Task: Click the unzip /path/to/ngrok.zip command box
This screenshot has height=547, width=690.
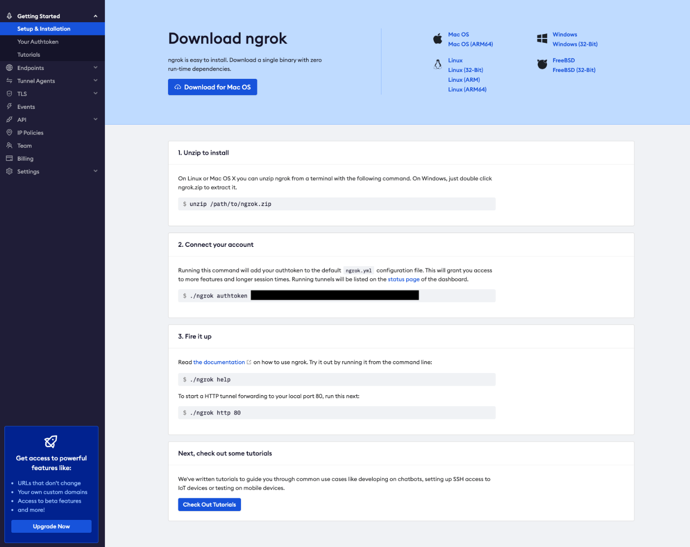Action: [337, 204]
